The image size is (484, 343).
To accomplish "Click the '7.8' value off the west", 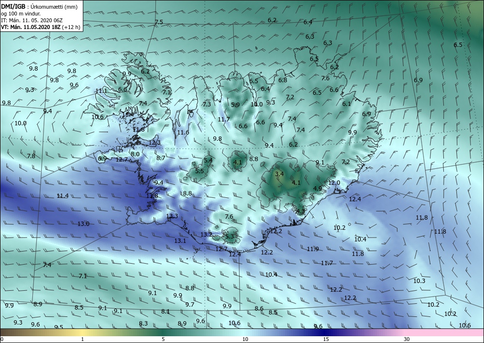I will (x=31, y=156).
